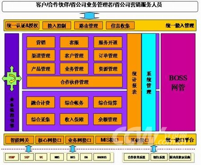Open the 服务开通 block

point(108,42)
